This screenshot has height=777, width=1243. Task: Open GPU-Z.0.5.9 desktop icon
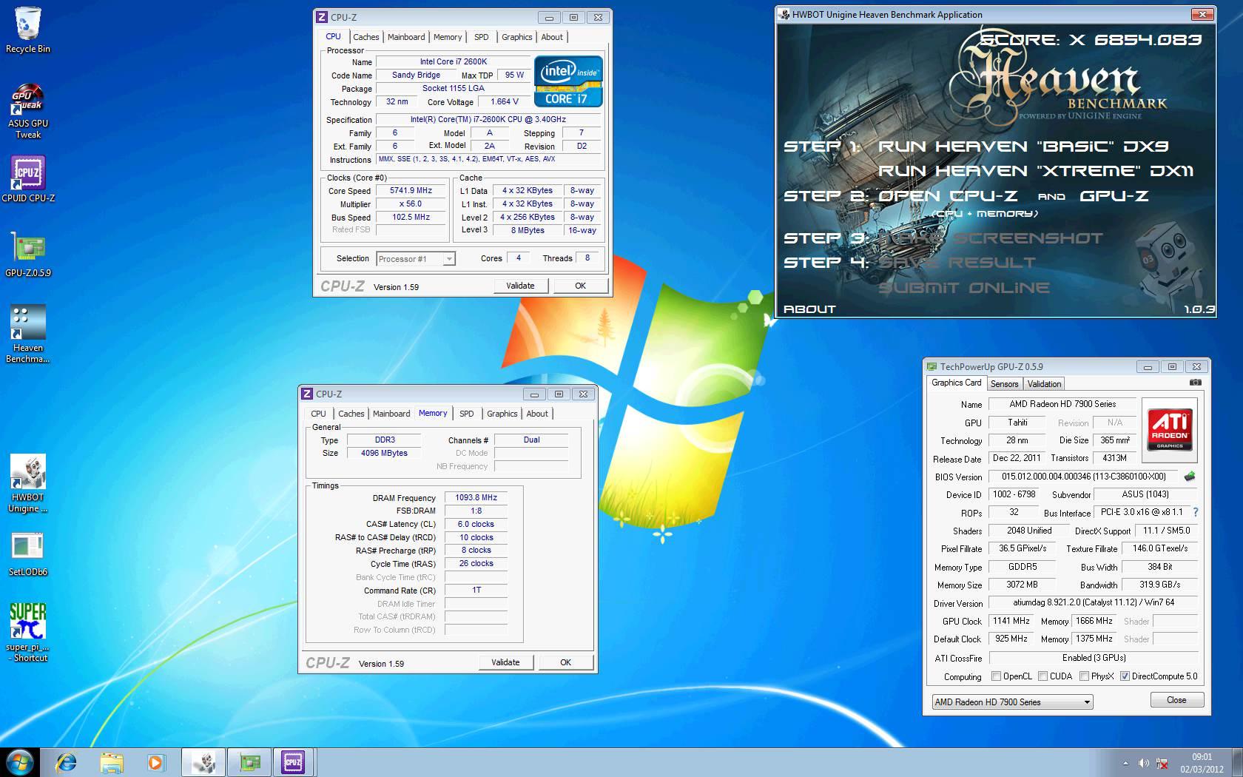(28, 254)
